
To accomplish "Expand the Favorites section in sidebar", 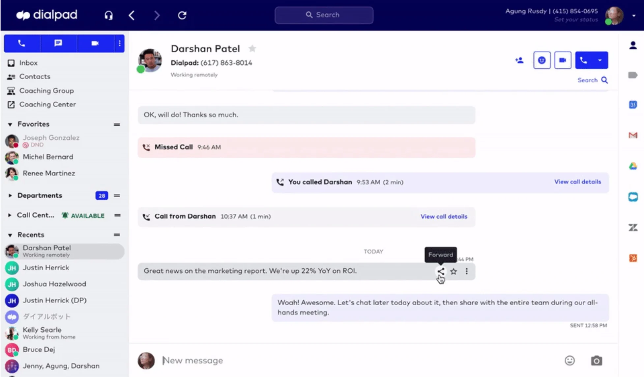I will [x=10, y=124].
